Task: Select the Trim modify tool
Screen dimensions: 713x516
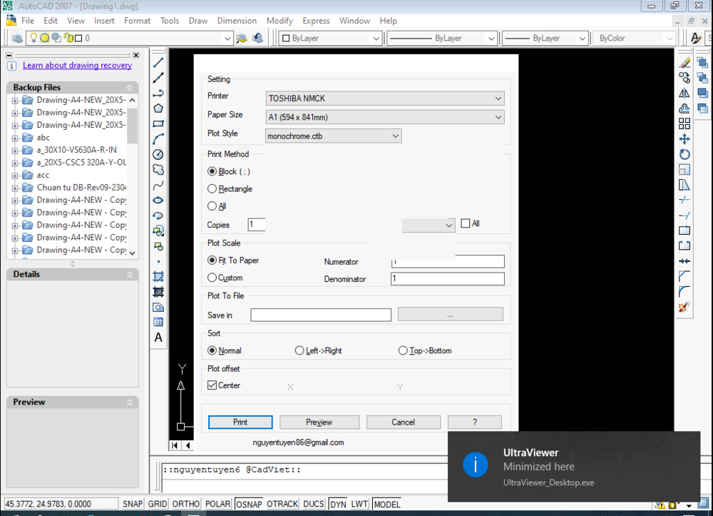Action: tap(684, 201)
